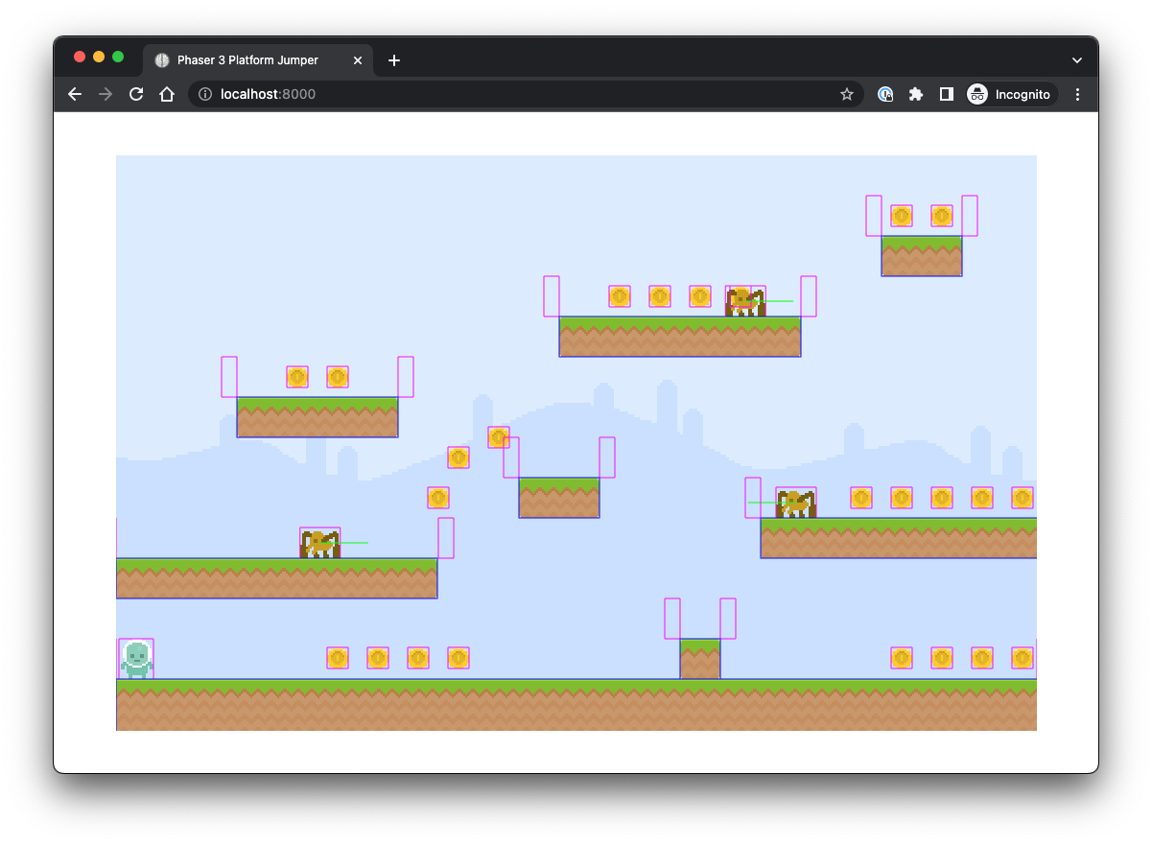Image resolution: width=1152 pixels, height=844 pixels.
Task: Click the home icon in the browser toolbar
Action: [167, 94]
